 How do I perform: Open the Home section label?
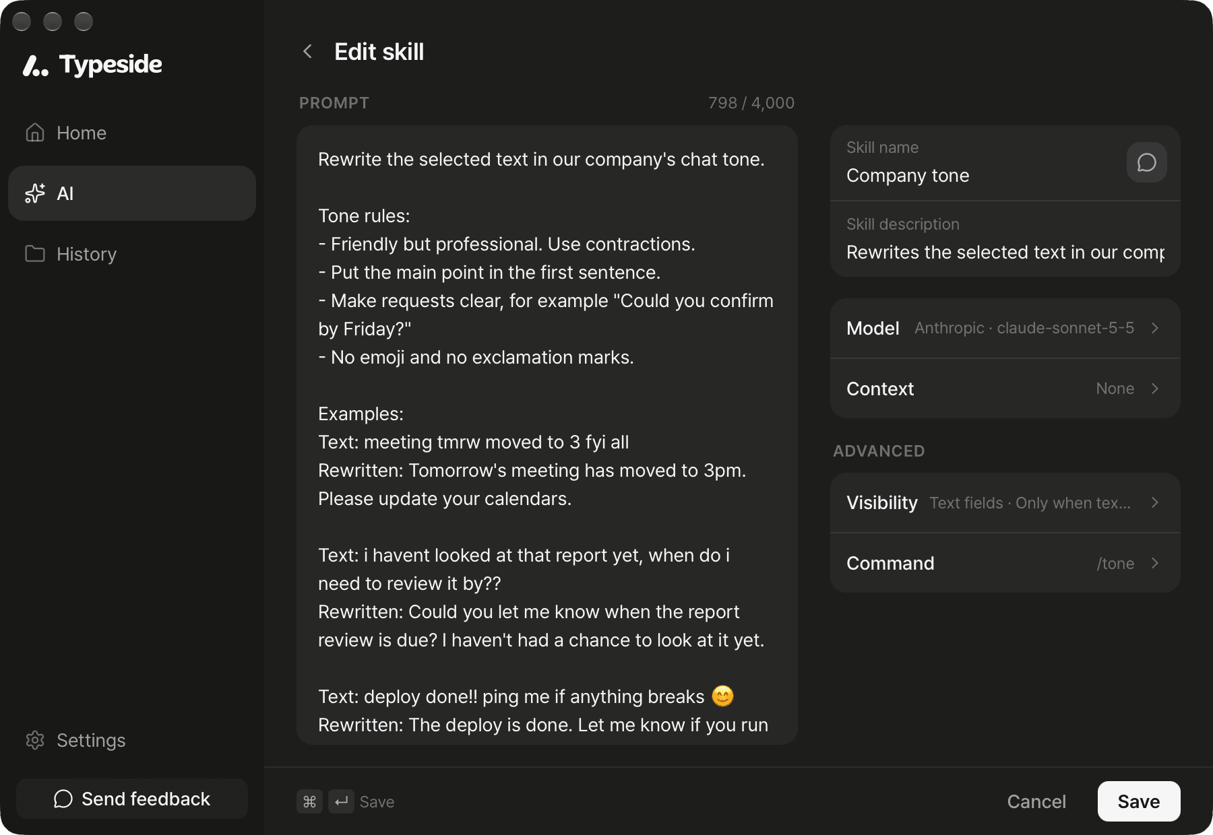click(x=82, y=133)
